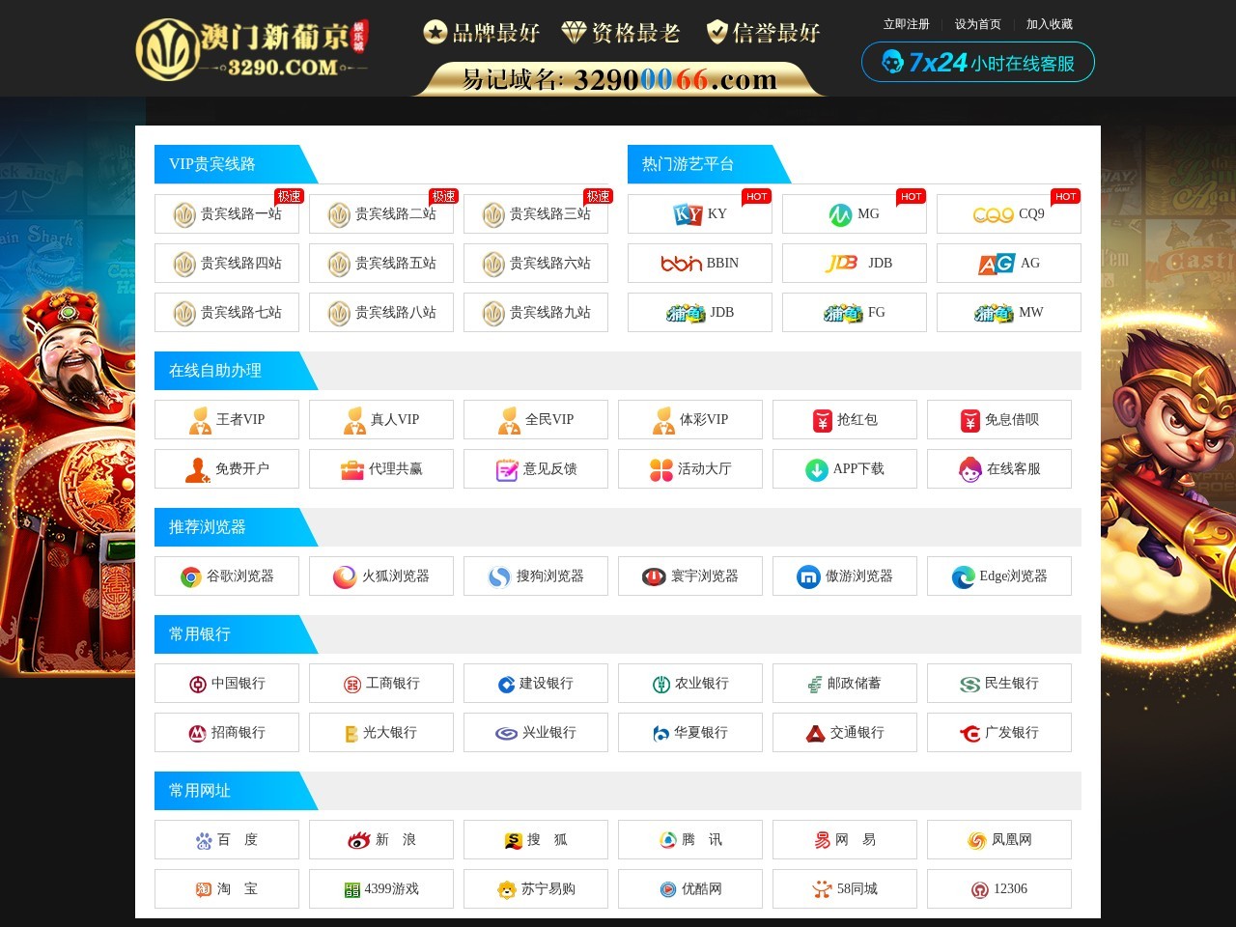Click the 澳门新葡京 3290.COM logo
This screenshot has height=927, width=1236.
252,49
